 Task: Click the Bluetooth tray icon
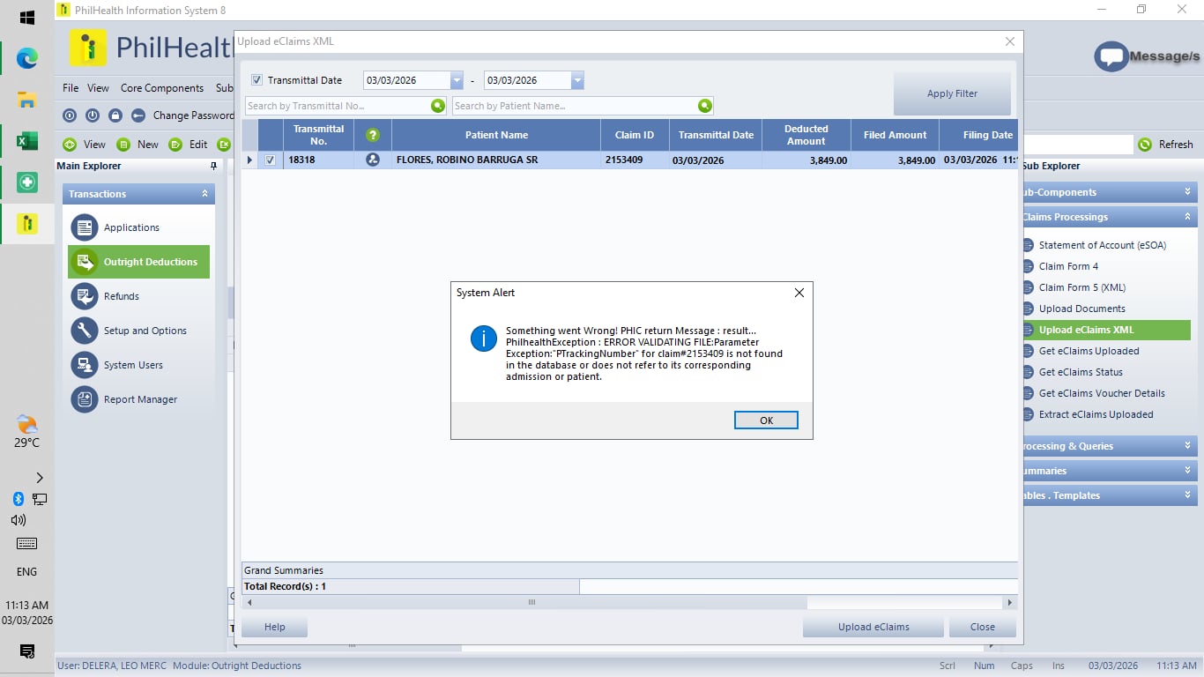[17, 499]
